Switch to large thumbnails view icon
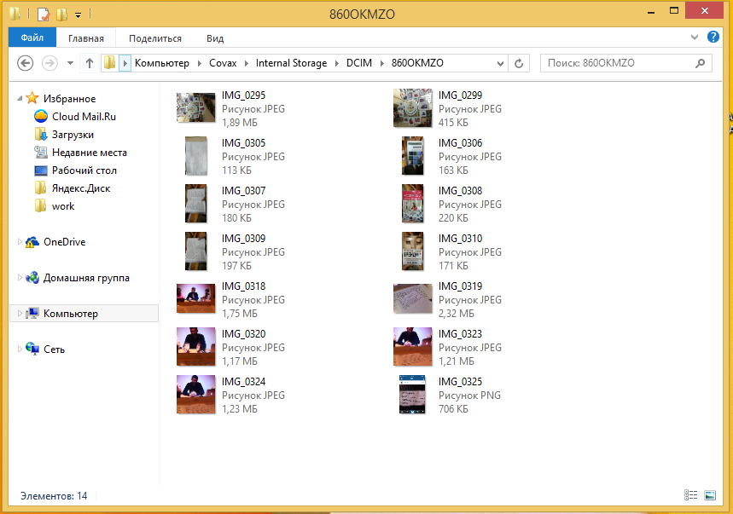The image size is (733, 514). click(710, 495)
